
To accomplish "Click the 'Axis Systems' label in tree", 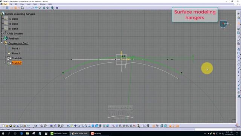I will pos(16,34).
